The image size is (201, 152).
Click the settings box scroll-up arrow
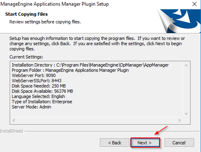(186, 65)
